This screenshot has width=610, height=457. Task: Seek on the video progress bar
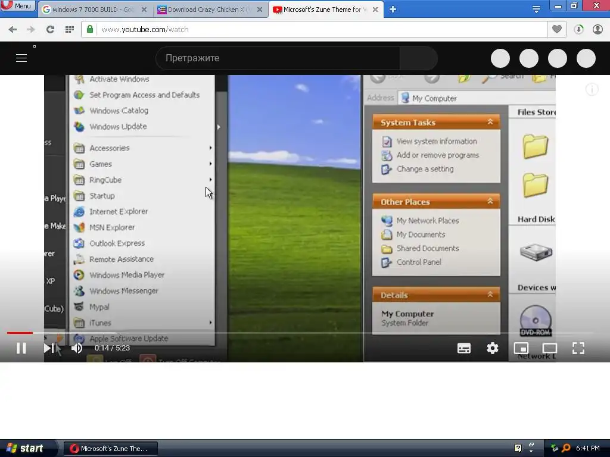pos(300,333)
